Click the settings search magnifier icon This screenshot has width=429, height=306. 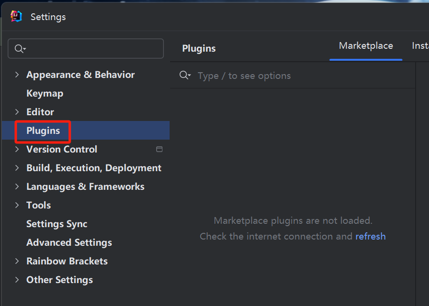pos(20,49)
